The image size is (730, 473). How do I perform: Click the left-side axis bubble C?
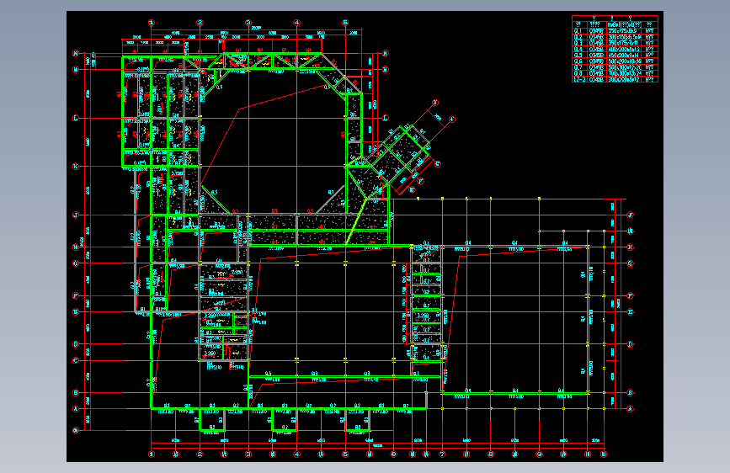point(76,360)
